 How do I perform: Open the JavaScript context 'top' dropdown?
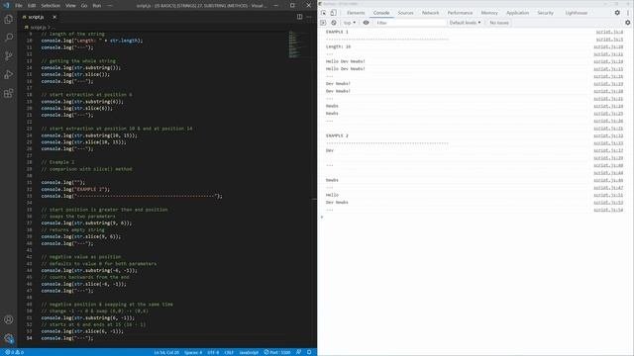pyautogui.click(x=350, y=23)
